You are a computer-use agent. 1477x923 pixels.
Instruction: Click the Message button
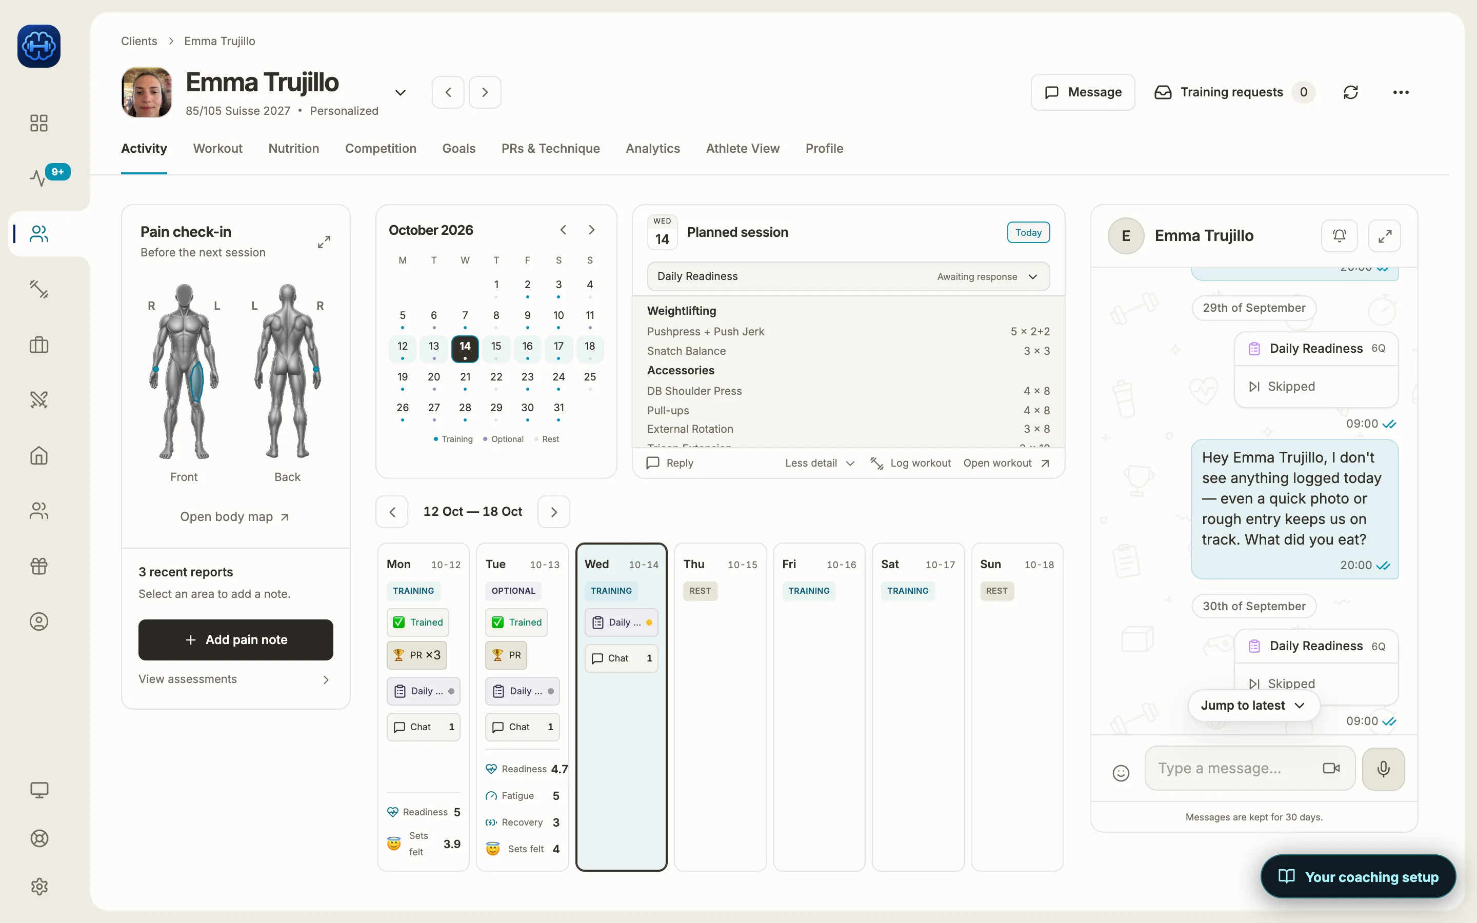(1083, 92)
